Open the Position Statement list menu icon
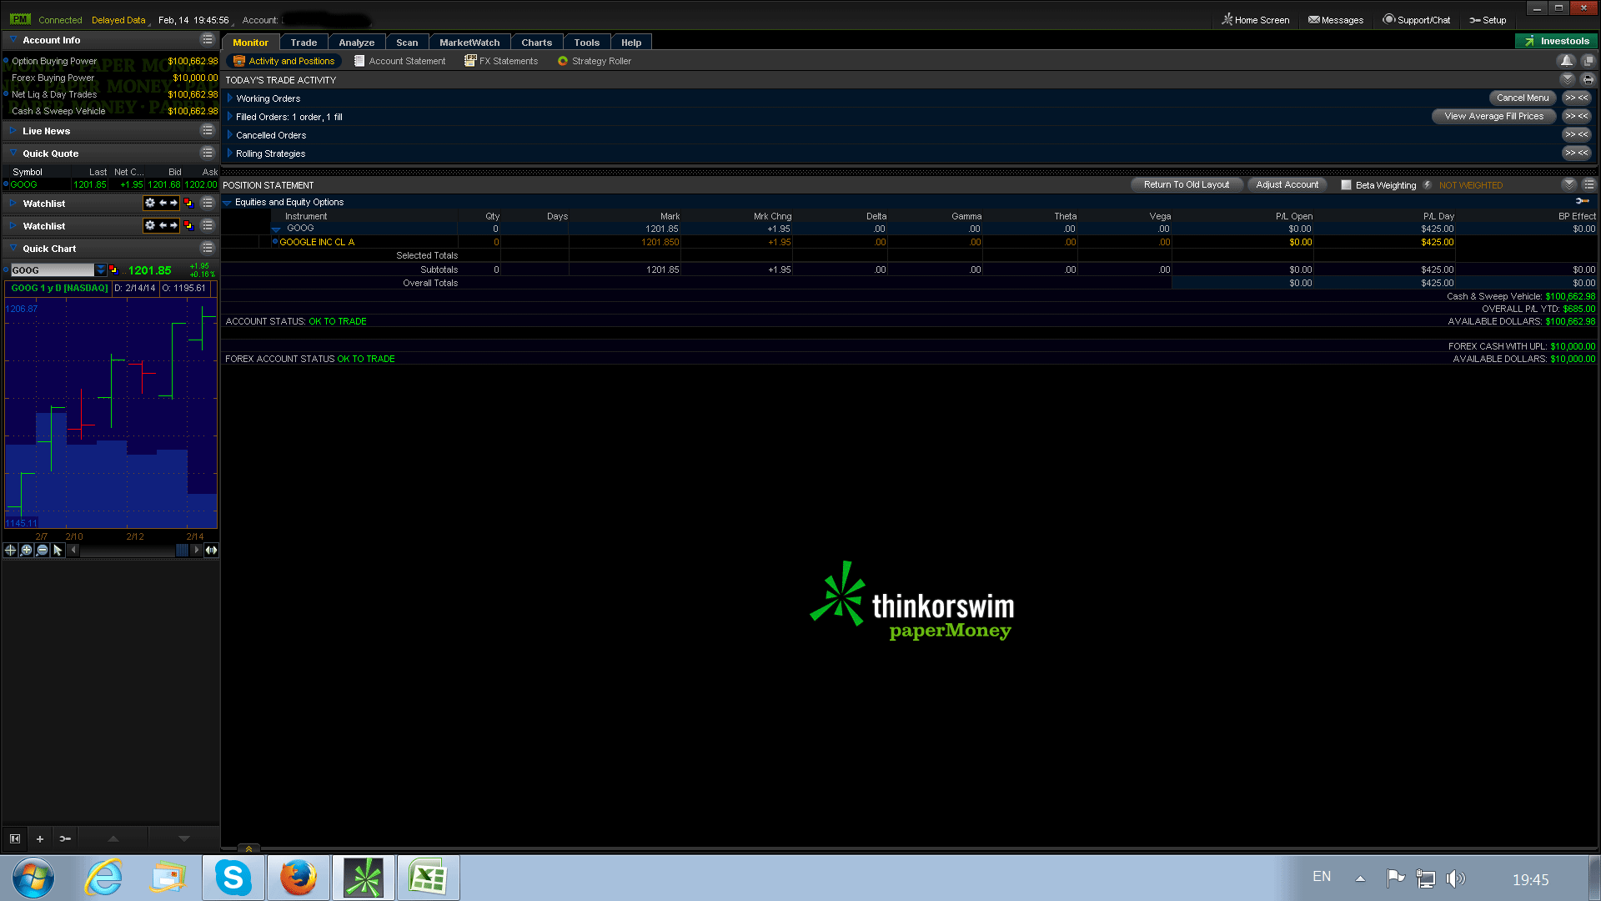Image resolution: width=1601 pixels, height=901 pixels. tap(1588, 184)
